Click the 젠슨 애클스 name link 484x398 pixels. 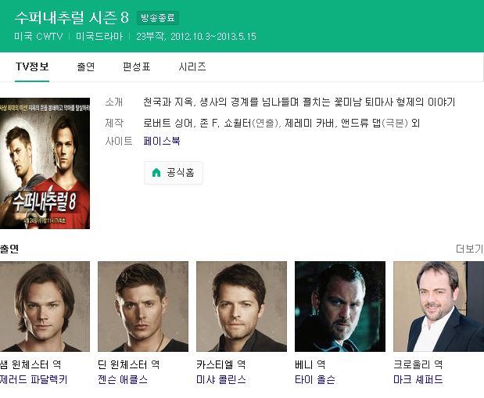coord(123,379)
